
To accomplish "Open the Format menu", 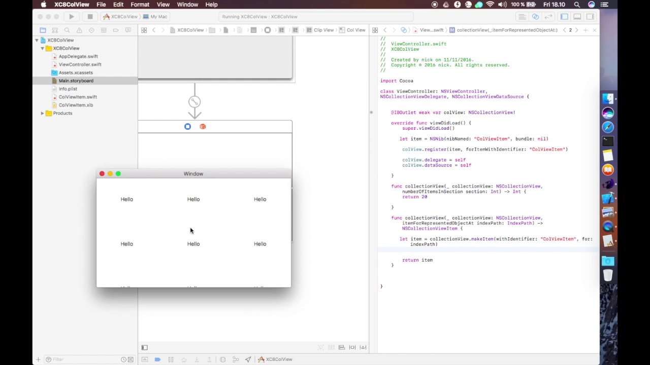I will click(140, 5).
